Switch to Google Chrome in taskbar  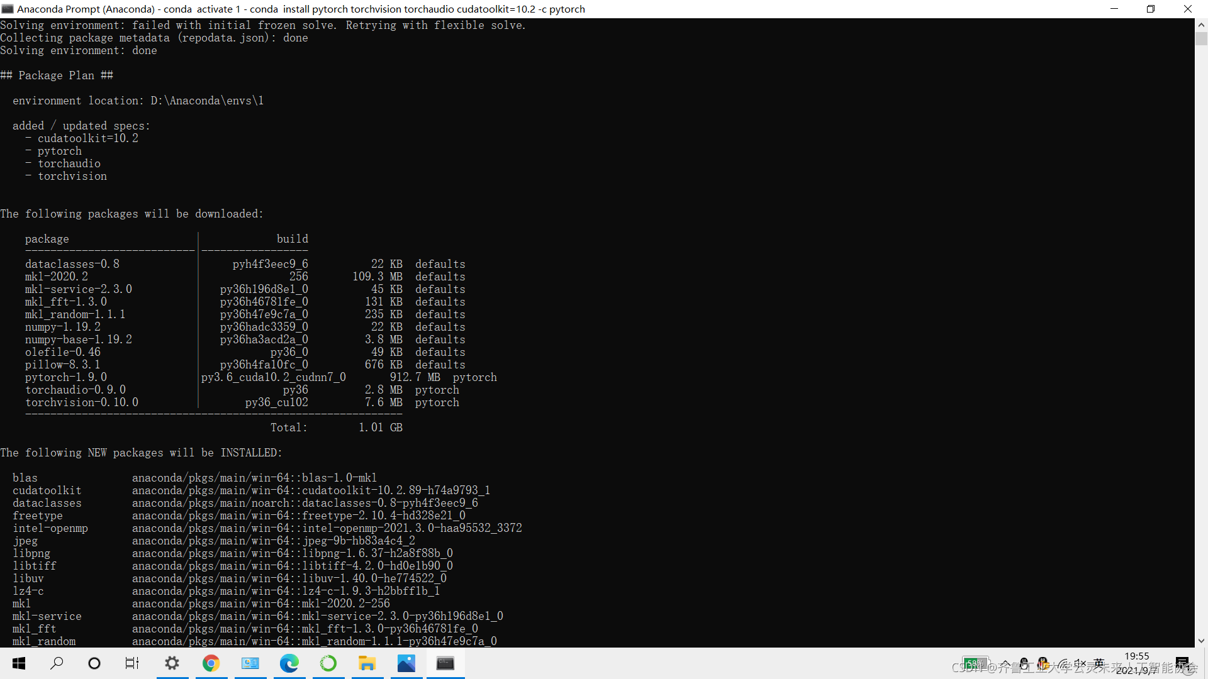click(211, 663)
